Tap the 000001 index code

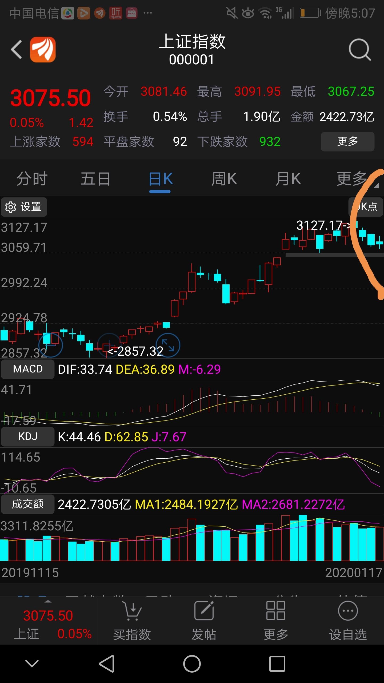pyautogui.click(x=191, y=59)
